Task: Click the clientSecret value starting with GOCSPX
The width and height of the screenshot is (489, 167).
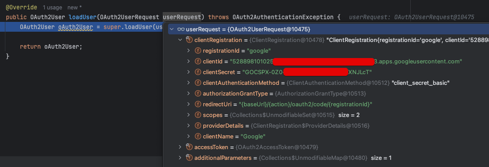Action: point(307,72)
